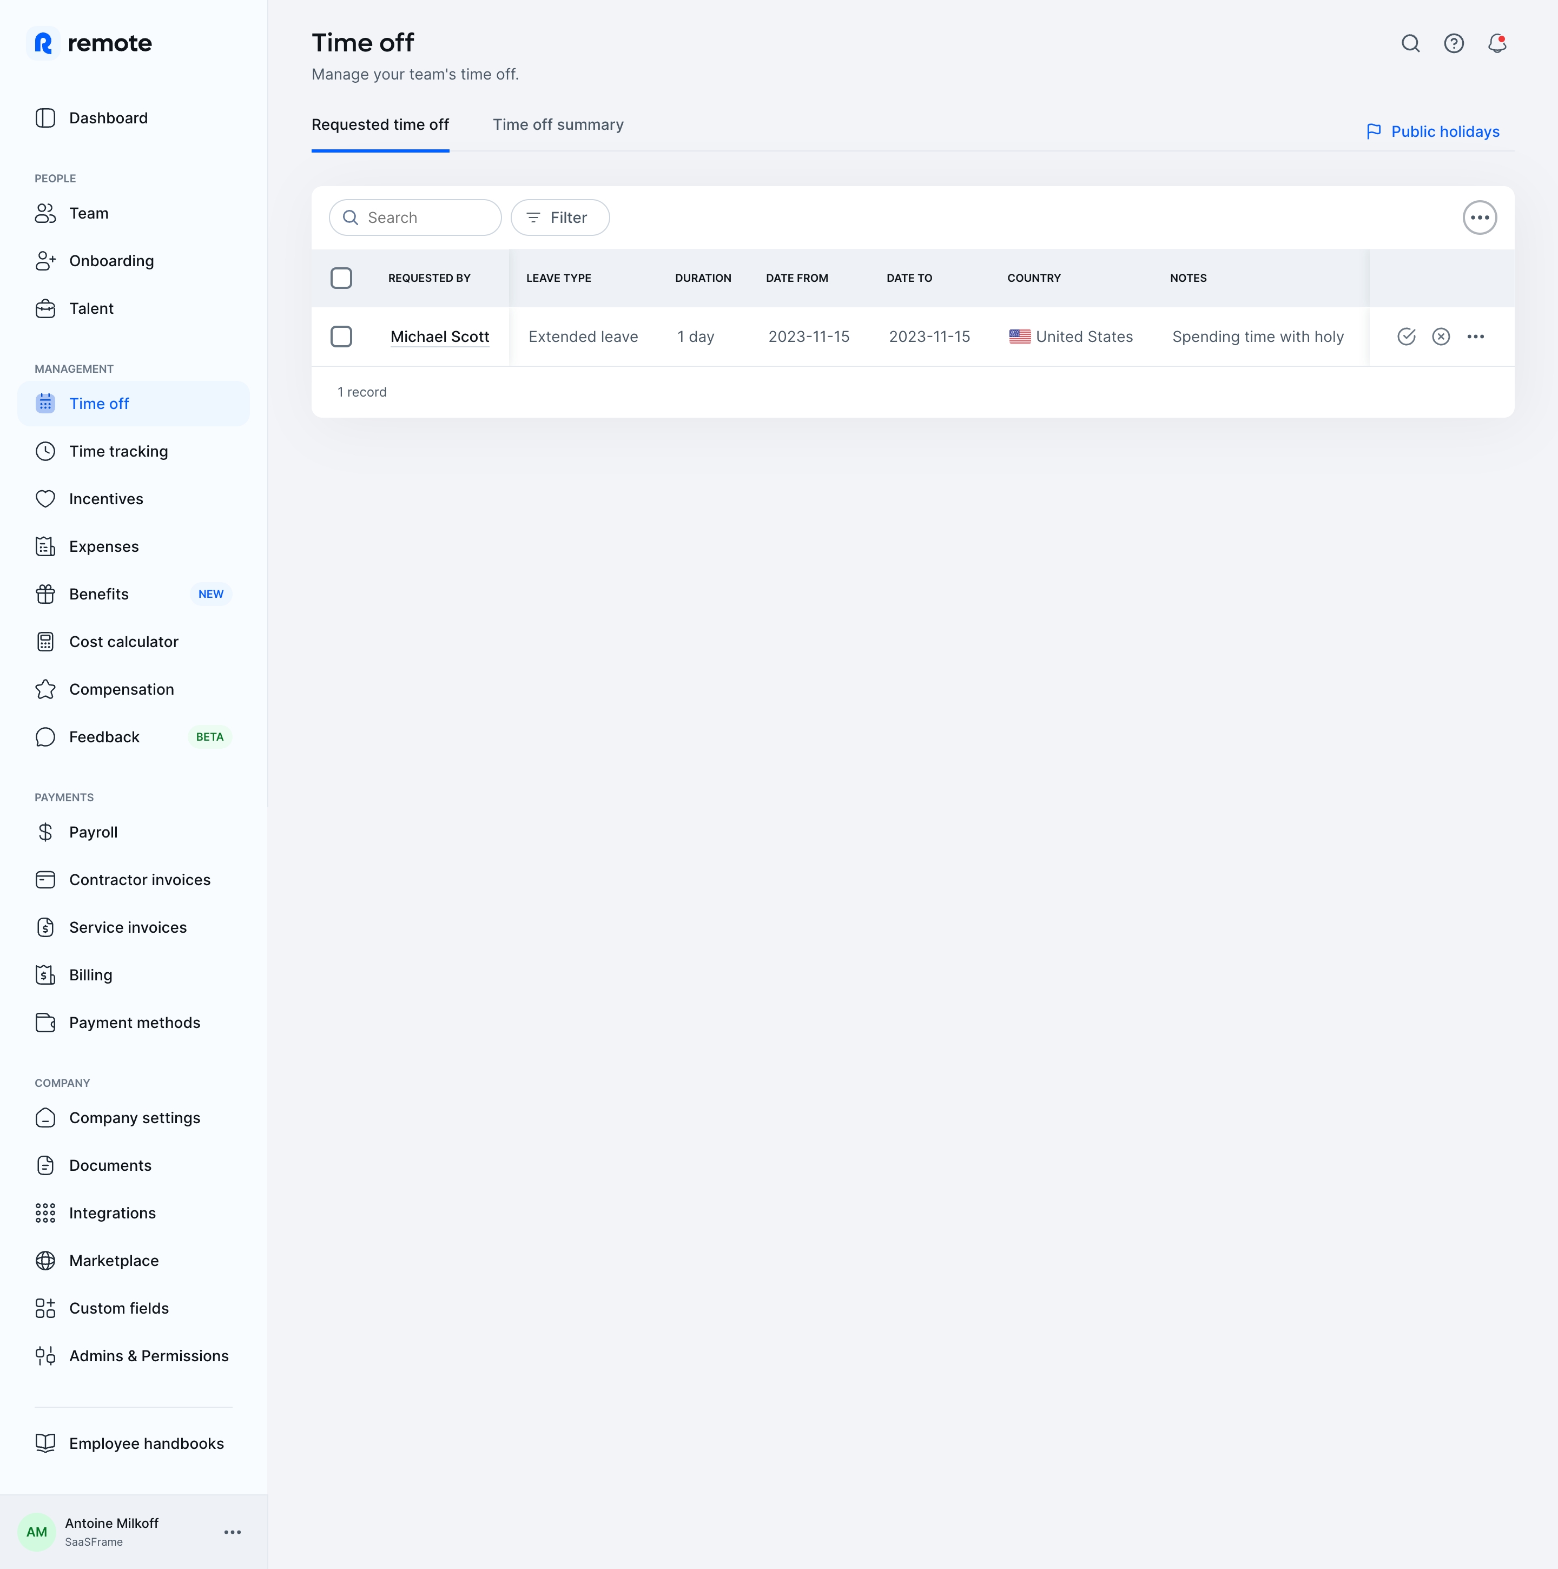This screenshot has width=1558, height=1569.
Task: Open Incentives section
Action: click(133, 499)
